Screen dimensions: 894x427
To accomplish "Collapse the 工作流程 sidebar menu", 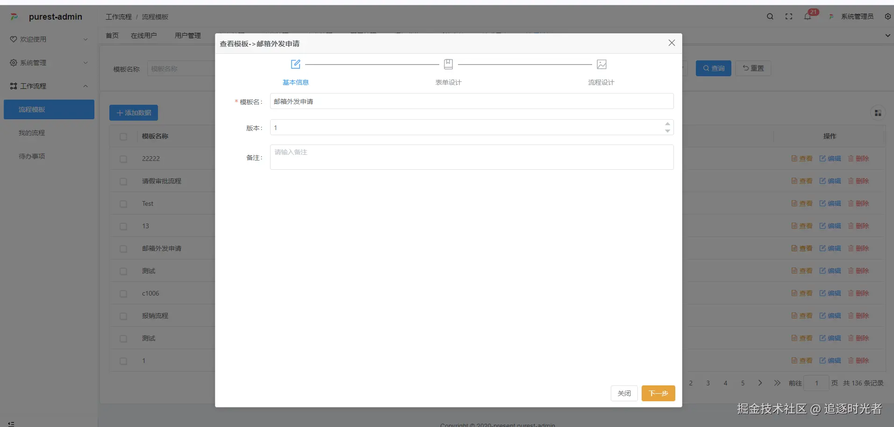I will [49, 86].
